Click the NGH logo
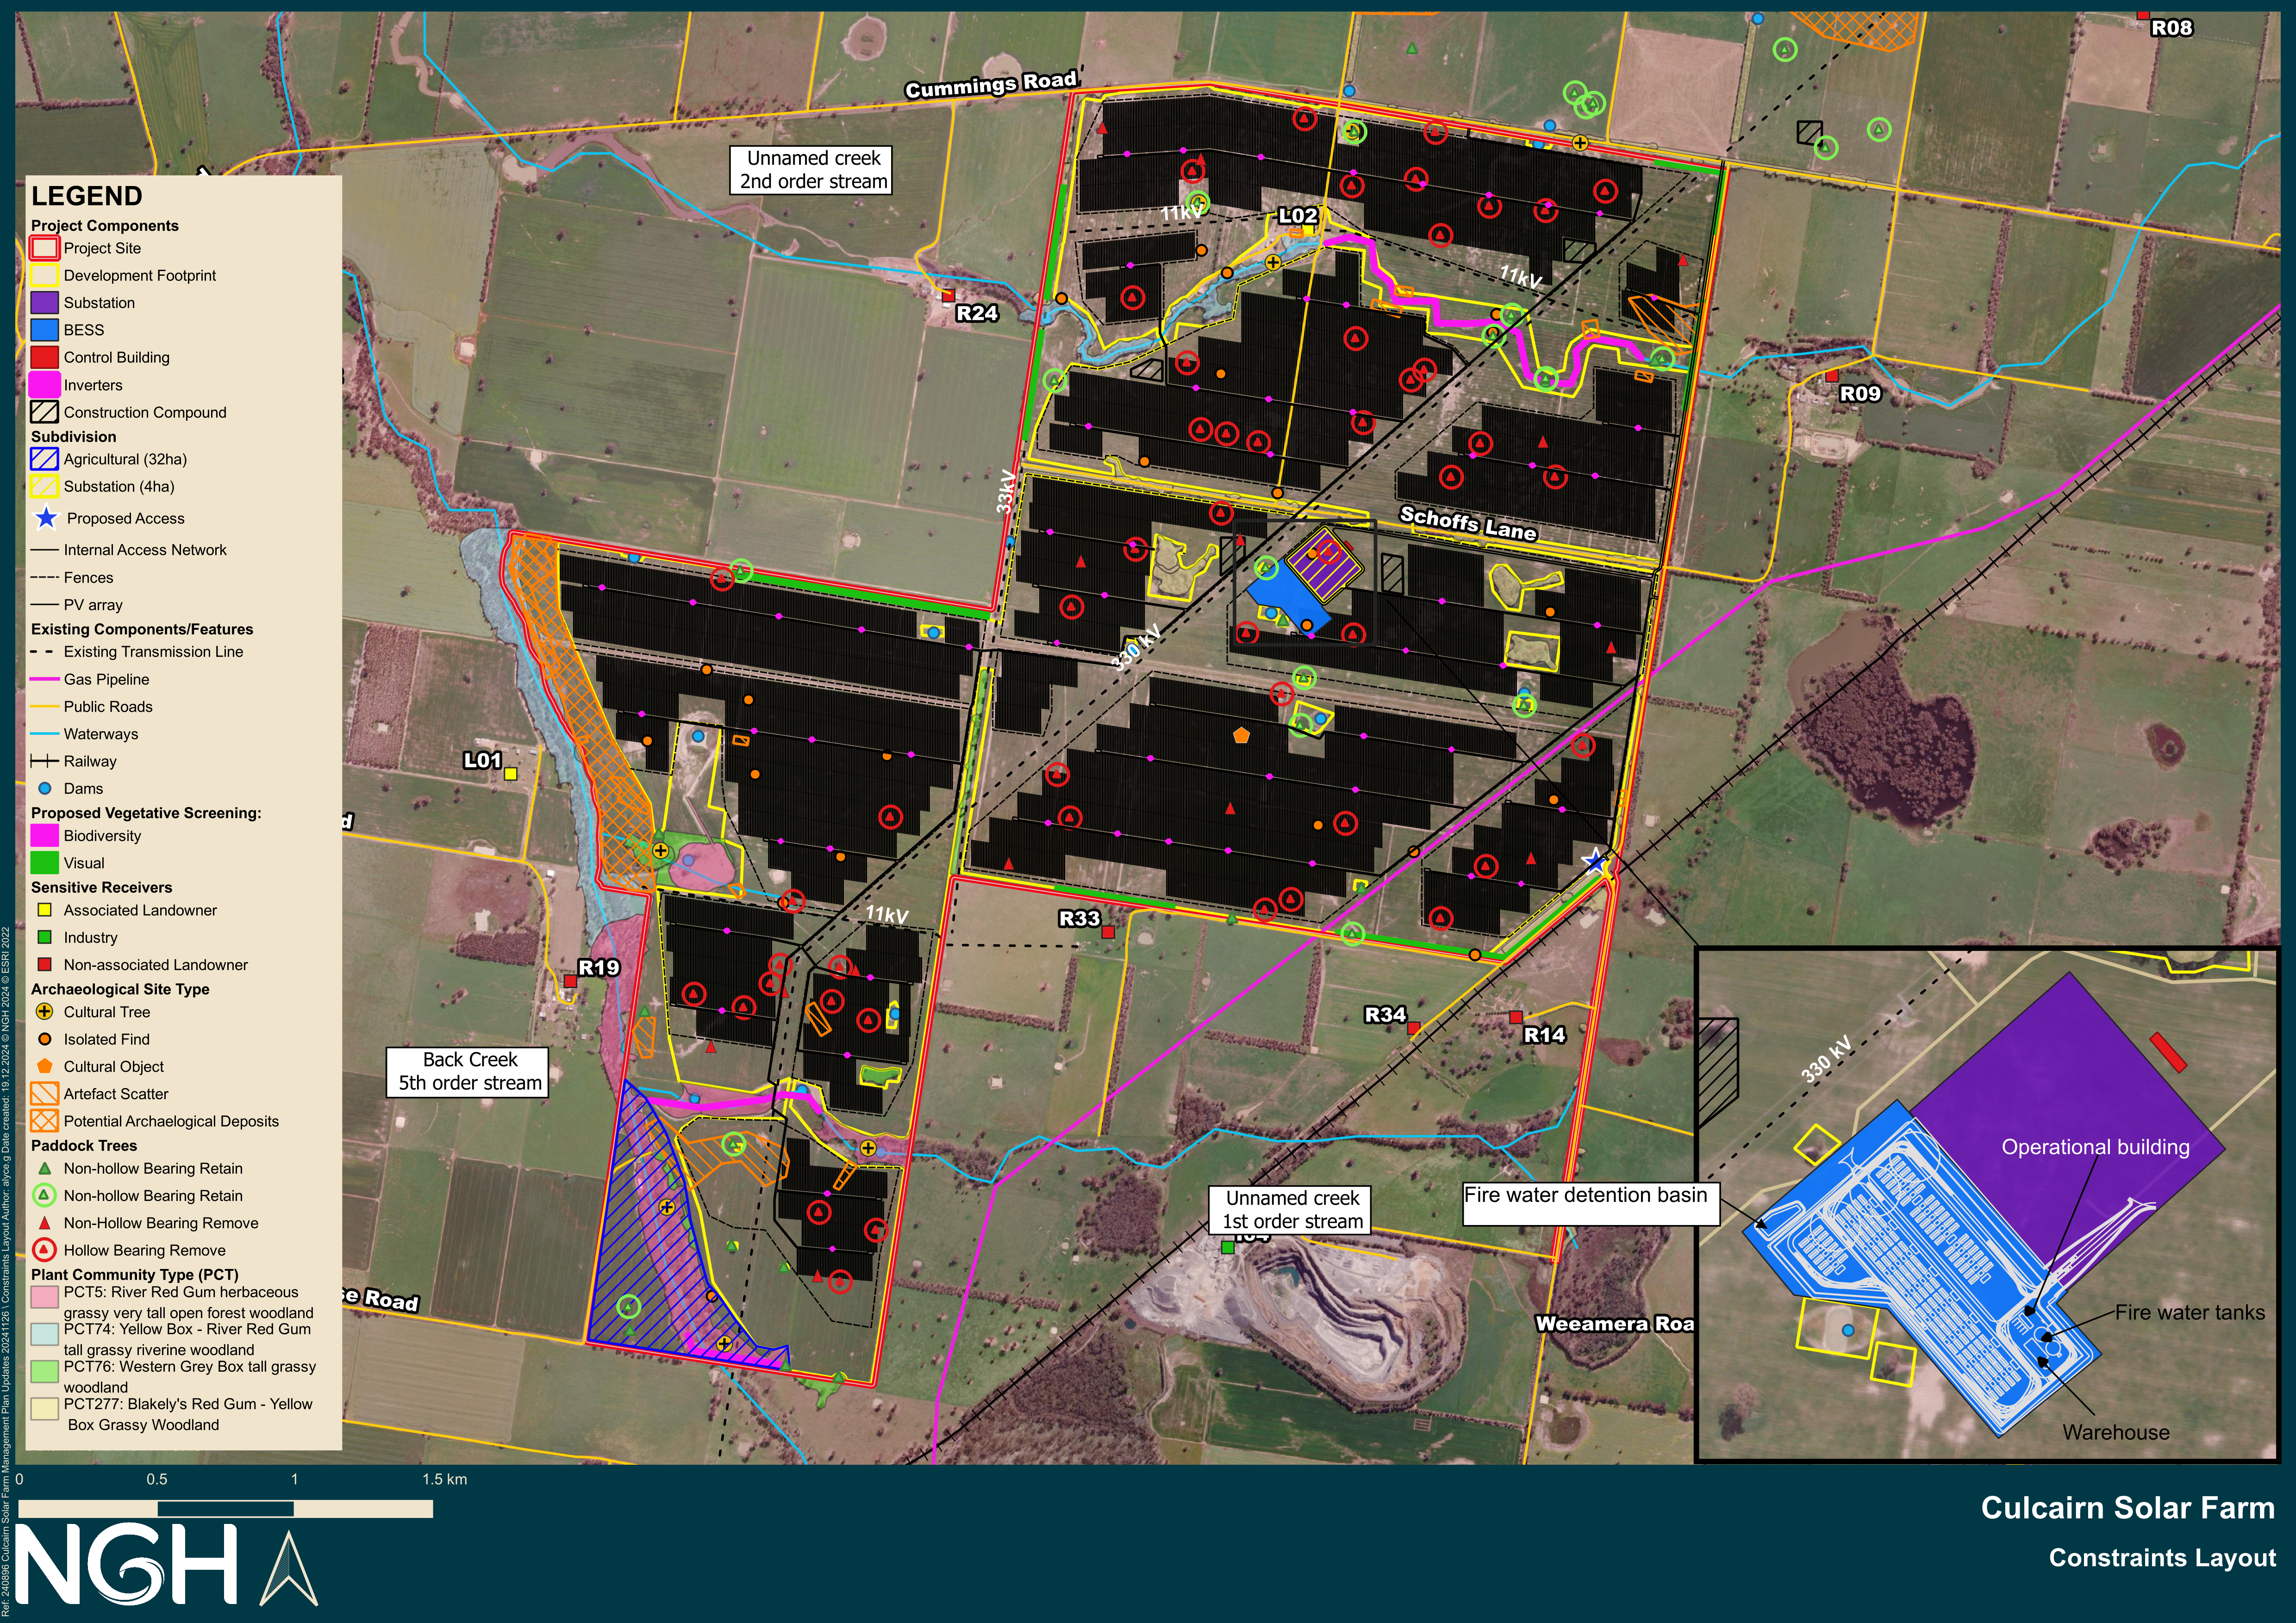Viewport: 2296px width, 1623px height. point(125,1565)
